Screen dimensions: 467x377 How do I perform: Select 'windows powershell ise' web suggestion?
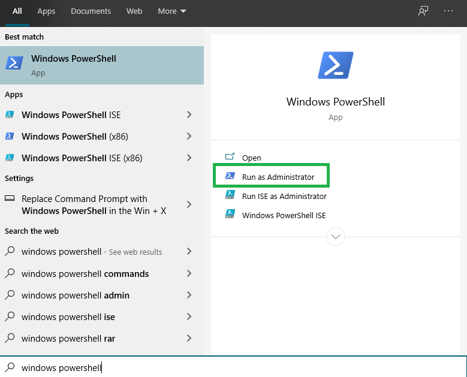(68, 316)
